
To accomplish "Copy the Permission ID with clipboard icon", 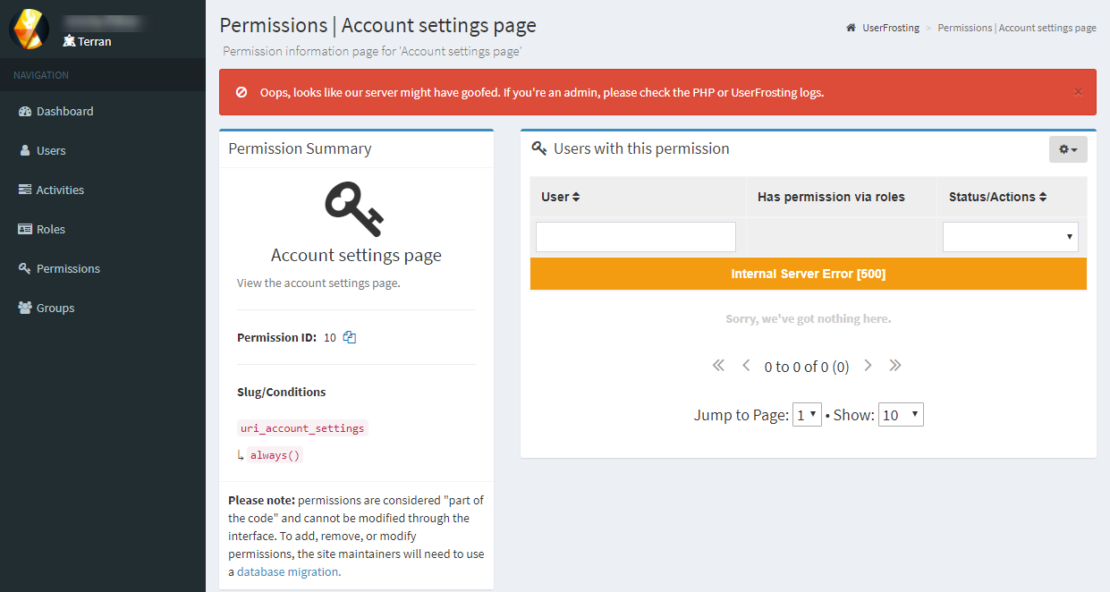I will (350, 337).
